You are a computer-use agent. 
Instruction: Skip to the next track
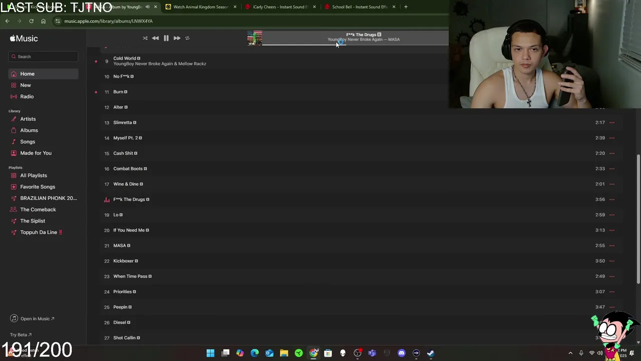pyautogui.click(x=177, y=38)
